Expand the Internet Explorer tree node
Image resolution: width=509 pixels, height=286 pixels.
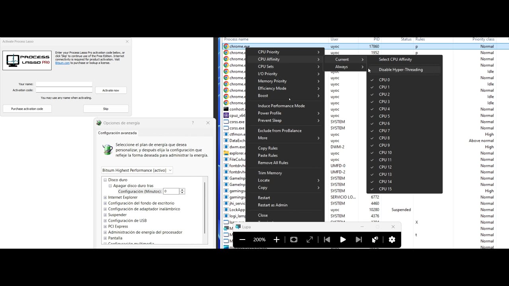105,197
